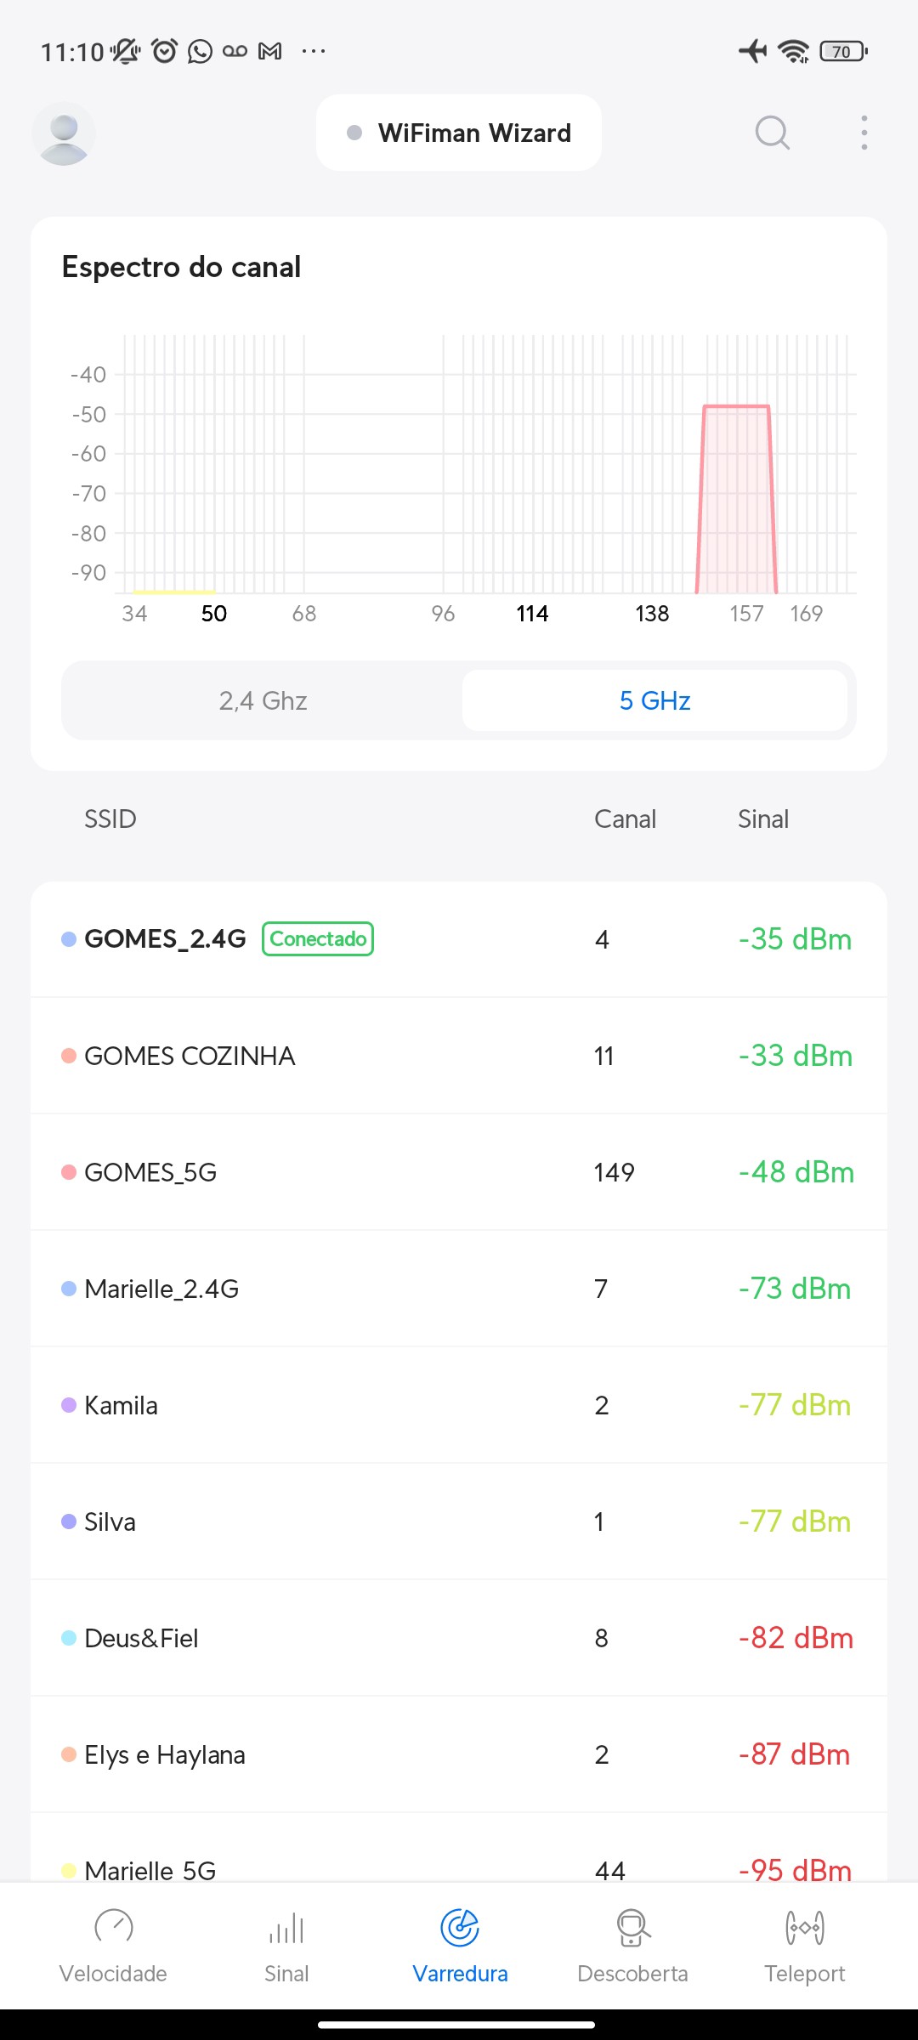The image size is (918, 2040).
Task: Open the WiFiman Wizard device selector
Action: pos(459,133)
